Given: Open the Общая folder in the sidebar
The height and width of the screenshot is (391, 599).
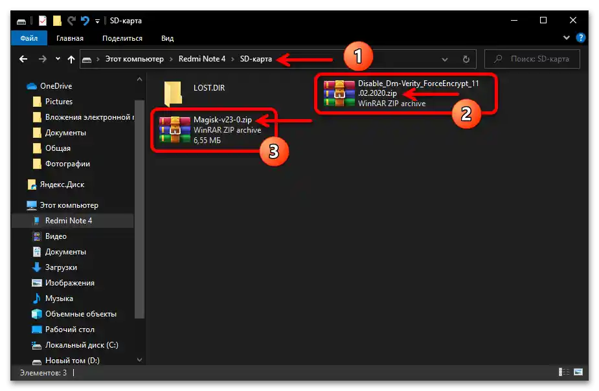Looking at the screenshot, I should (x=58, y=148).
